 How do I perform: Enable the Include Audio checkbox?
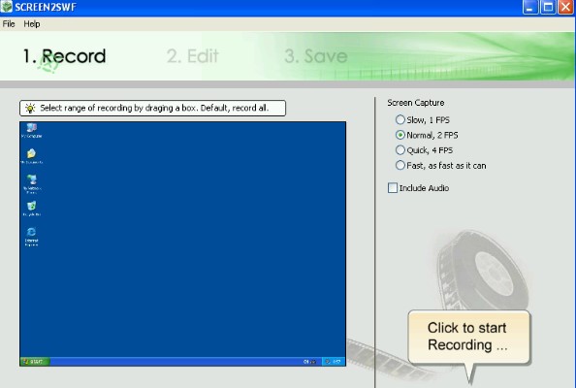pos(393,188)
